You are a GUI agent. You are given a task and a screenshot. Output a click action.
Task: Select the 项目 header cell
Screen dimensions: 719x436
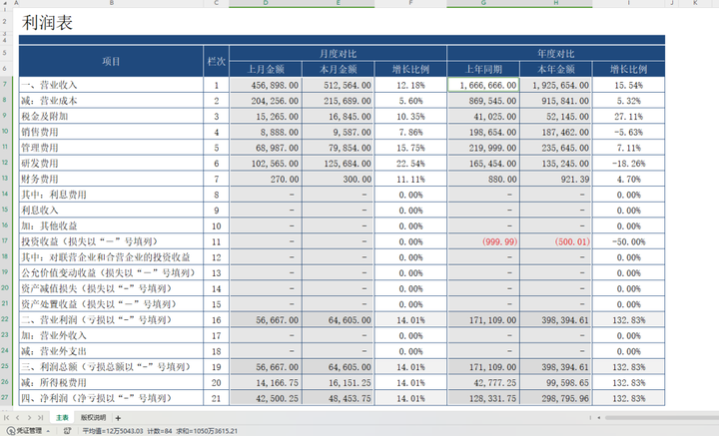point(111,62)
